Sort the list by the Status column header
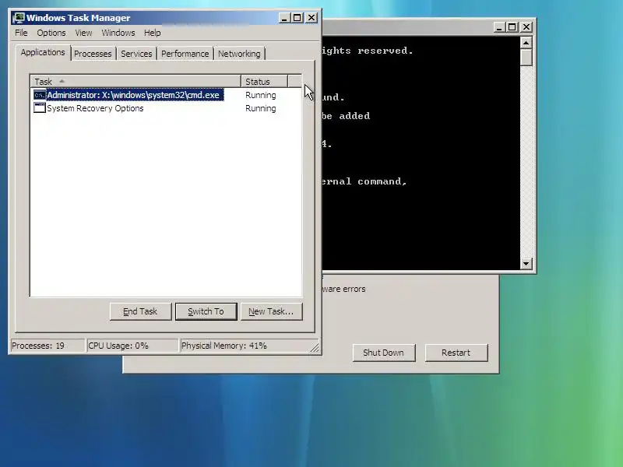Image resolution: width=623 pixels, height=467 pixels. coord(264,82)
